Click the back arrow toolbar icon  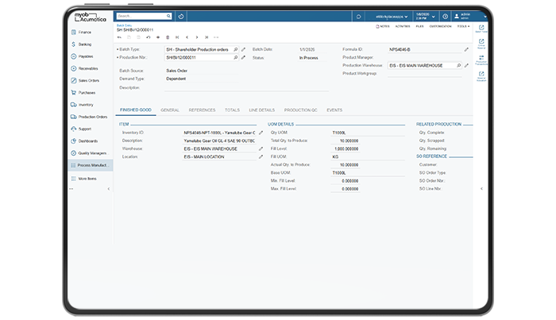tap(119, 37)
